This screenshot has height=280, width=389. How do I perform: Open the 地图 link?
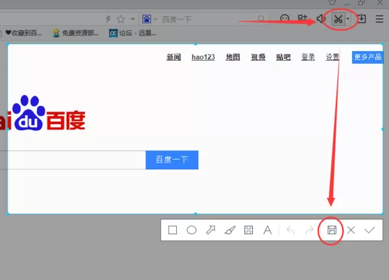coord(233,57)
